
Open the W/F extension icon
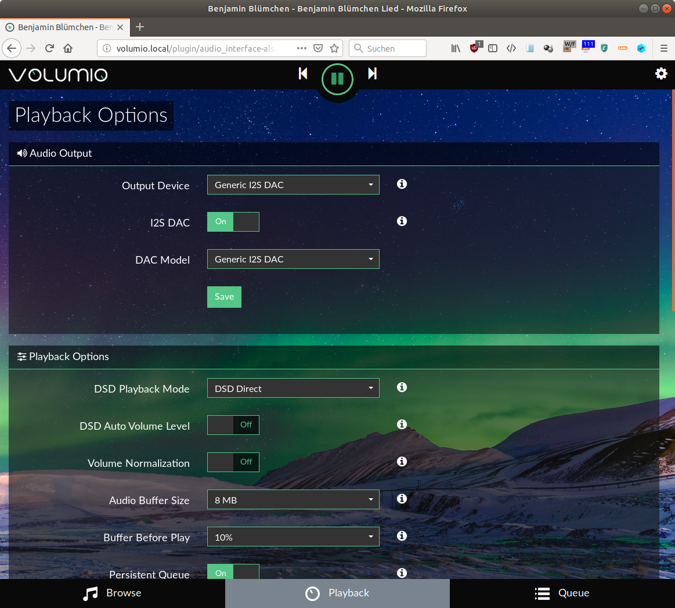[x=569, y=46]
